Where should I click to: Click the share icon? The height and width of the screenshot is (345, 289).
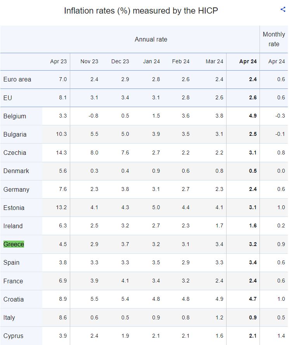coord(283,10)
